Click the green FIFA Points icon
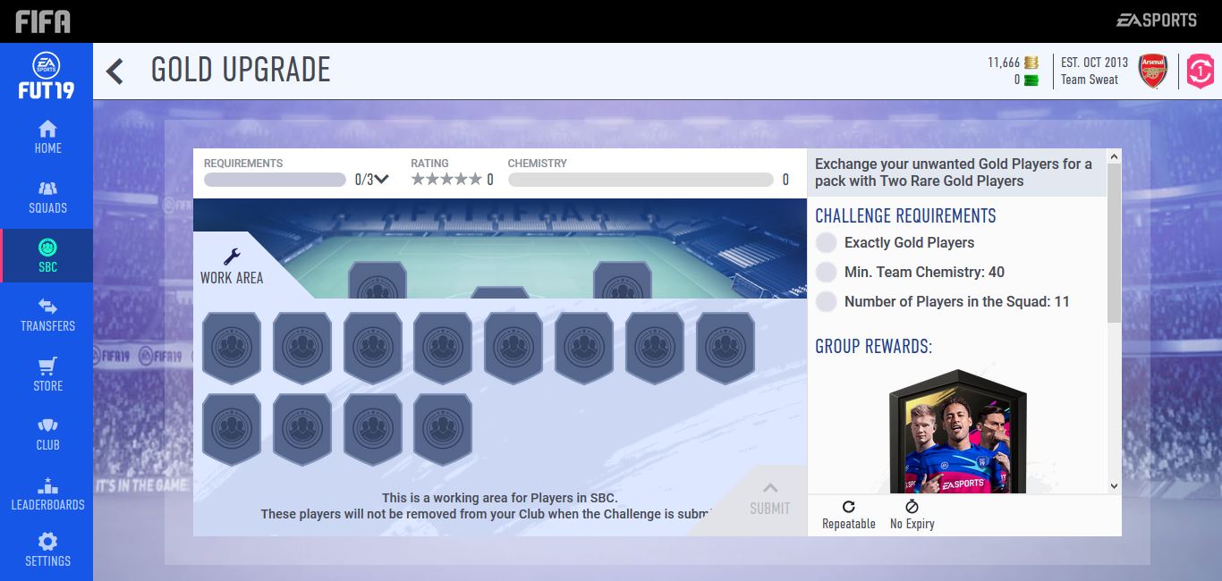The image size is (1222, 581). click(1031, 80)
